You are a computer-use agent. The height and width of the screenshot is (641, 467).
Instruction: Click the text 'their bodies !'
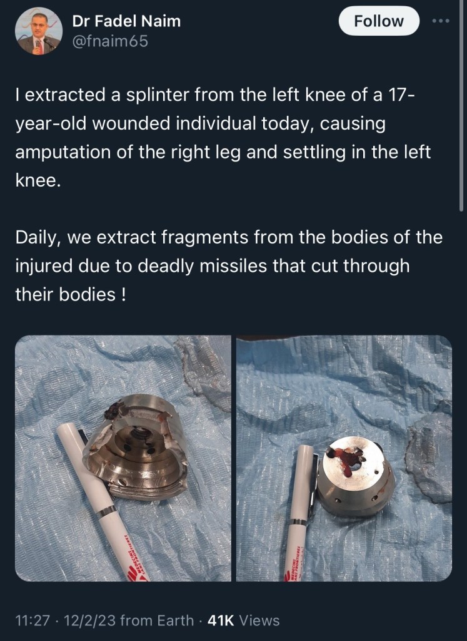click(x=70, y=294)
